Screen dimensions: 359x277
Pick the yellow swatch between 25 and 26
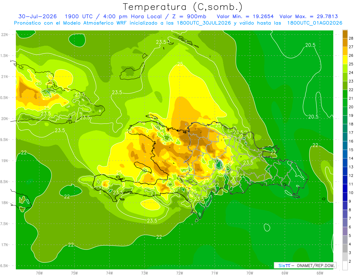345,60
